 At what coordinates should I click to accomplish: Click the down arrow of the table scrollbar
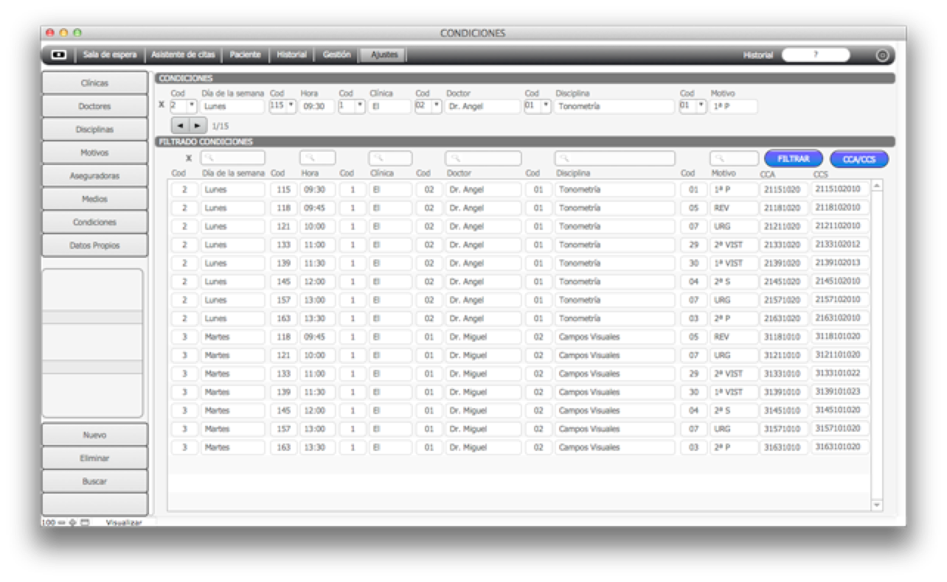[x=877, y=505]
